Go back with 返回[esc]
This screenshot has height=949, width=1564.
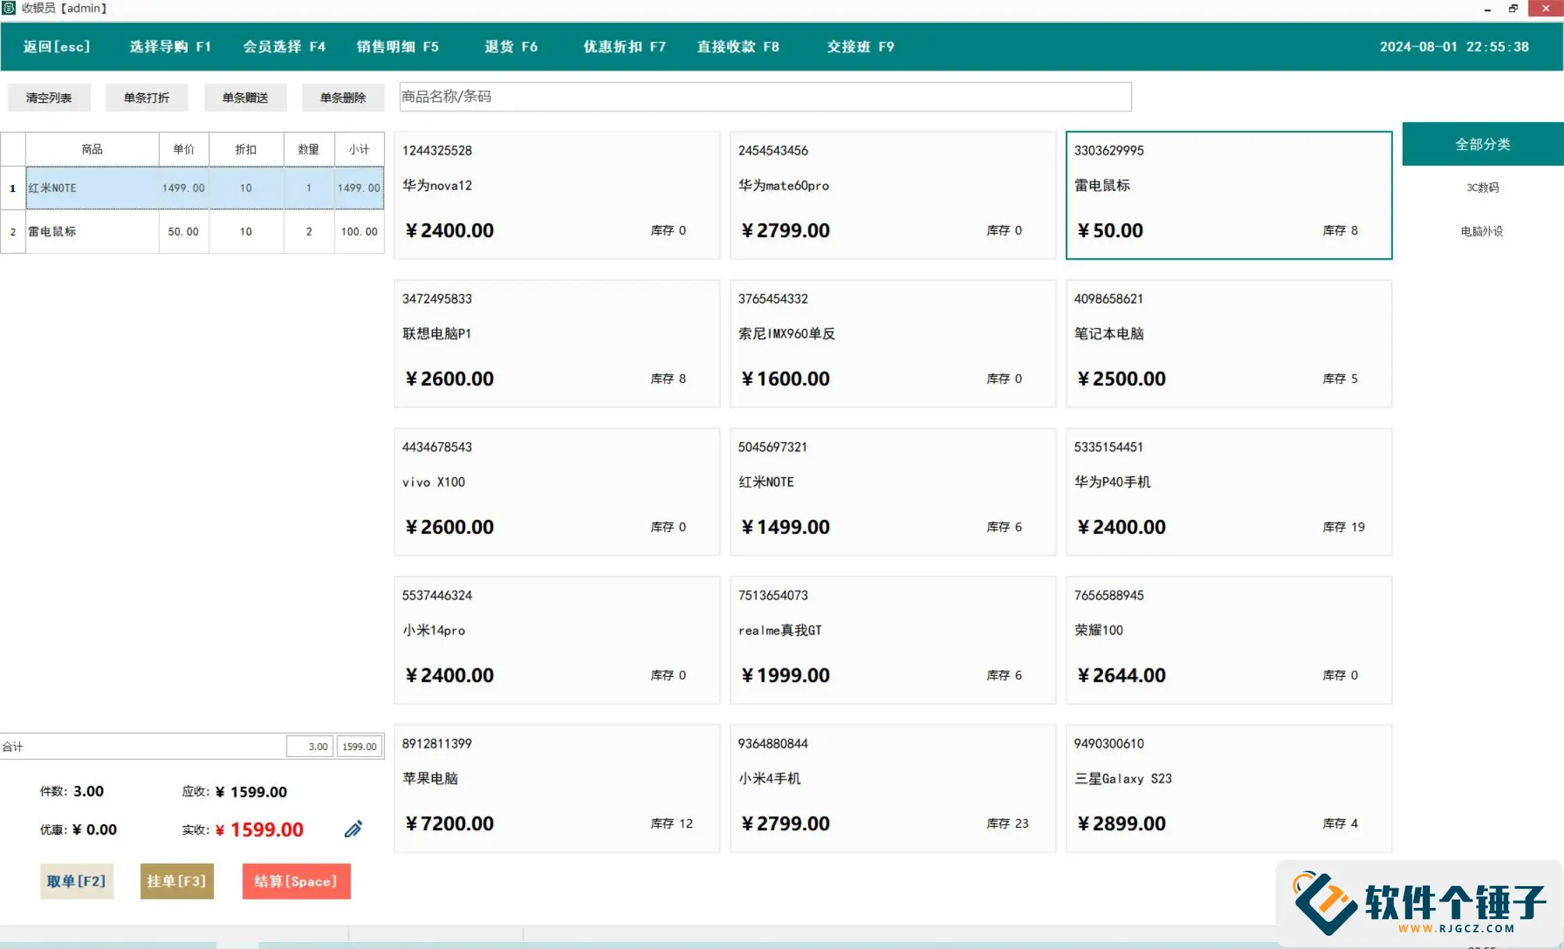click(x=57, y=47)
